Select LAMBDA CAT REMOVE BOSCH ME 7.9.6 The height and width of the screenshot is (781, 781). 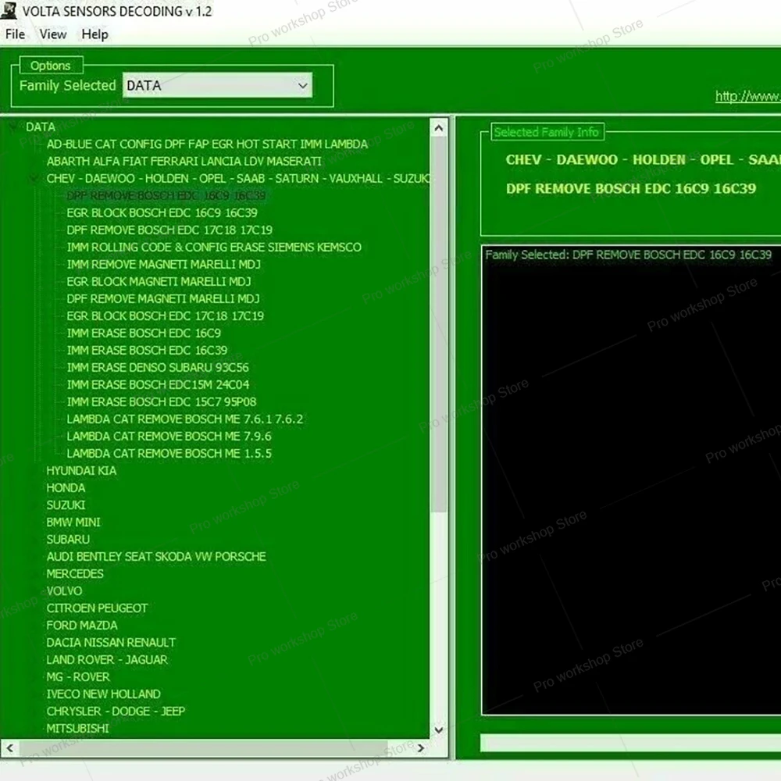point(169,437)
